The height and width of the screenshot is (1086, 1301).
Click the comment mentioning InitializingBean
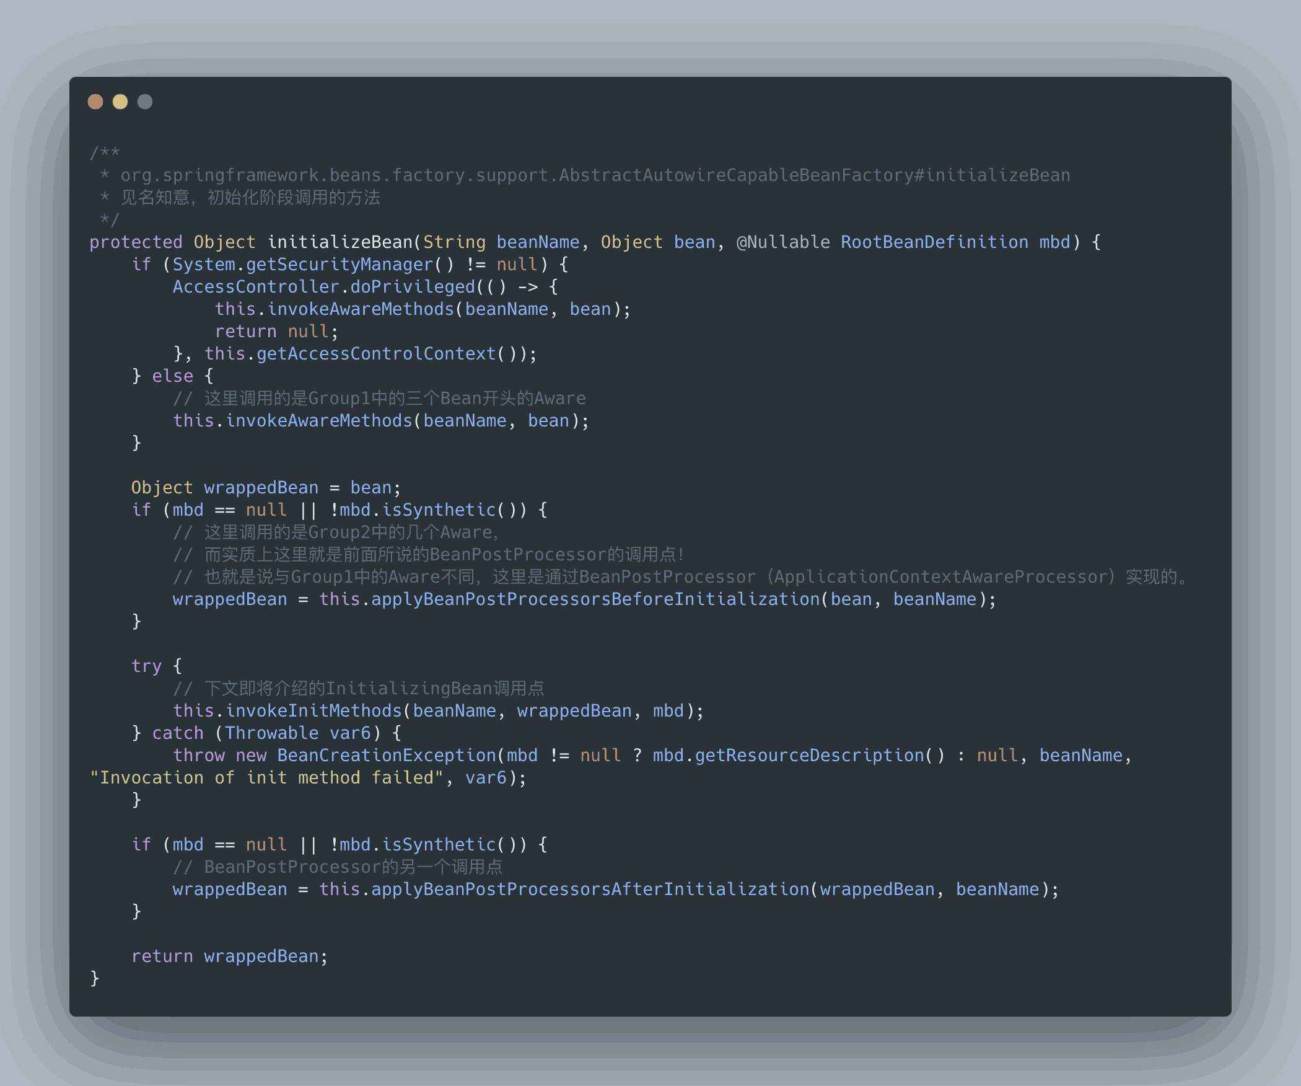[x=359, y=689]
